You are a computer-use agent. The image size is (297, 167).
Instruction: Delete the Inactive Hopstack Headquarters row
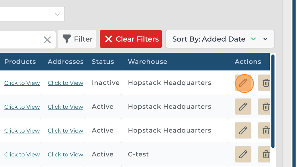coord(265,83)
